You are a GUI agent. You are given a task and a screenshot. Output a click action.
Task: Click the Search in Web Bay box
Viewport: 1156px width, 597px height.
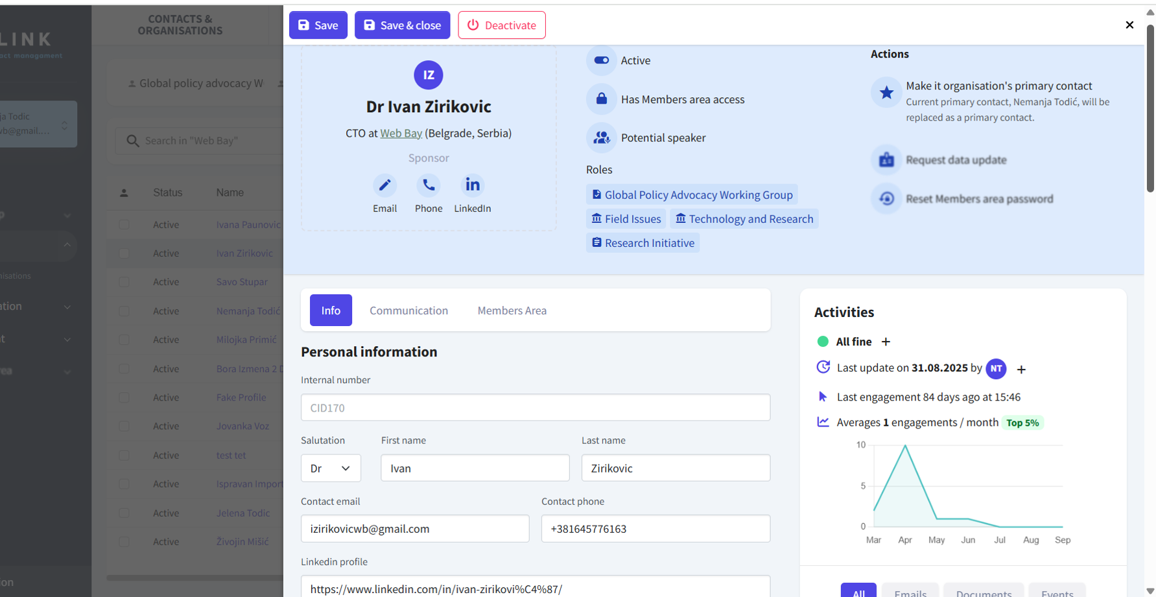pyautogui.click(x=199, y=141)
